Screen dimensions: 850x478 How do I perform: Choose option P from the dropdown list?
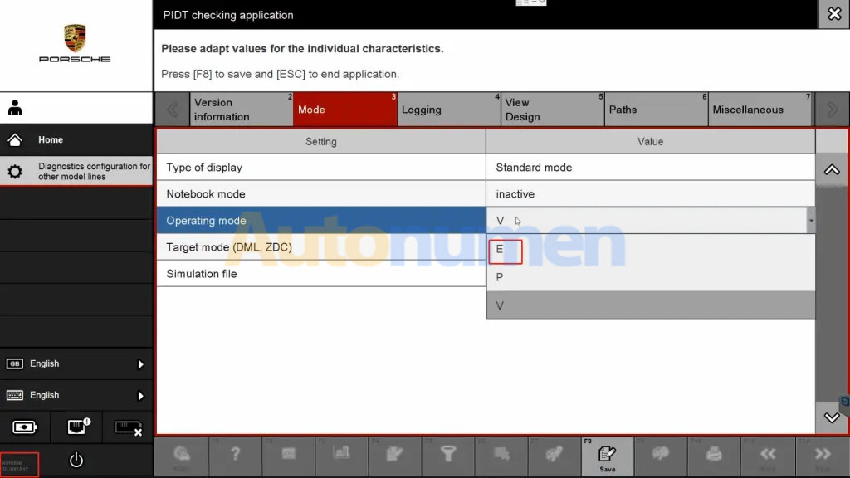point(500,278)
